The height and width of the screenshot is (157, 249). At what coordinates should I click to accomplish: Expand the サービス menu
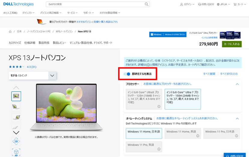pos(72,13)
